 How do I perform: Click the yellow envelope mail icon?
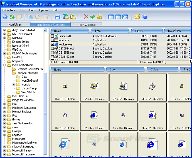[x=137, y=17]
